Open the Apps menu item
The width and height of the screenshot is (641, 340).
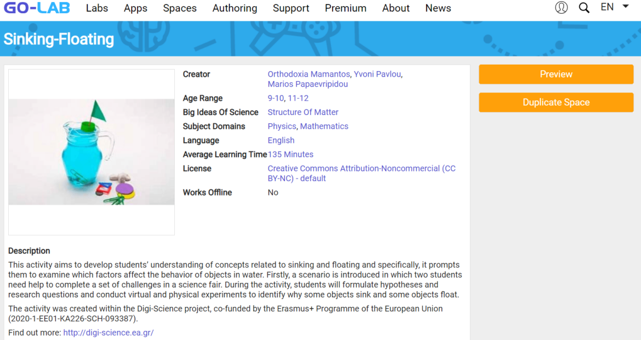tap(135, 8)
